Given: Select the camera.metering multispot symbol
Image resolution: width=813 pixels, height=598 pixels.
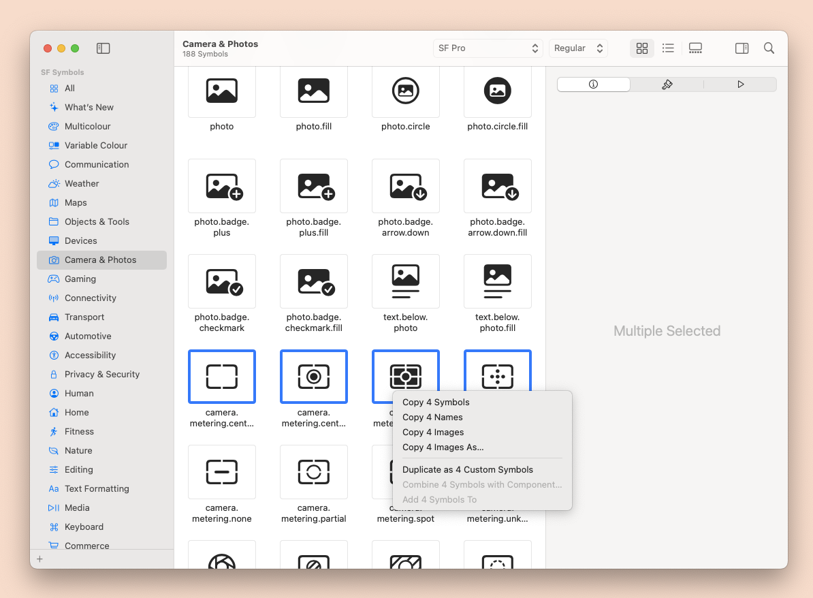Looking at the screenshot, I should tap(498, 371).
